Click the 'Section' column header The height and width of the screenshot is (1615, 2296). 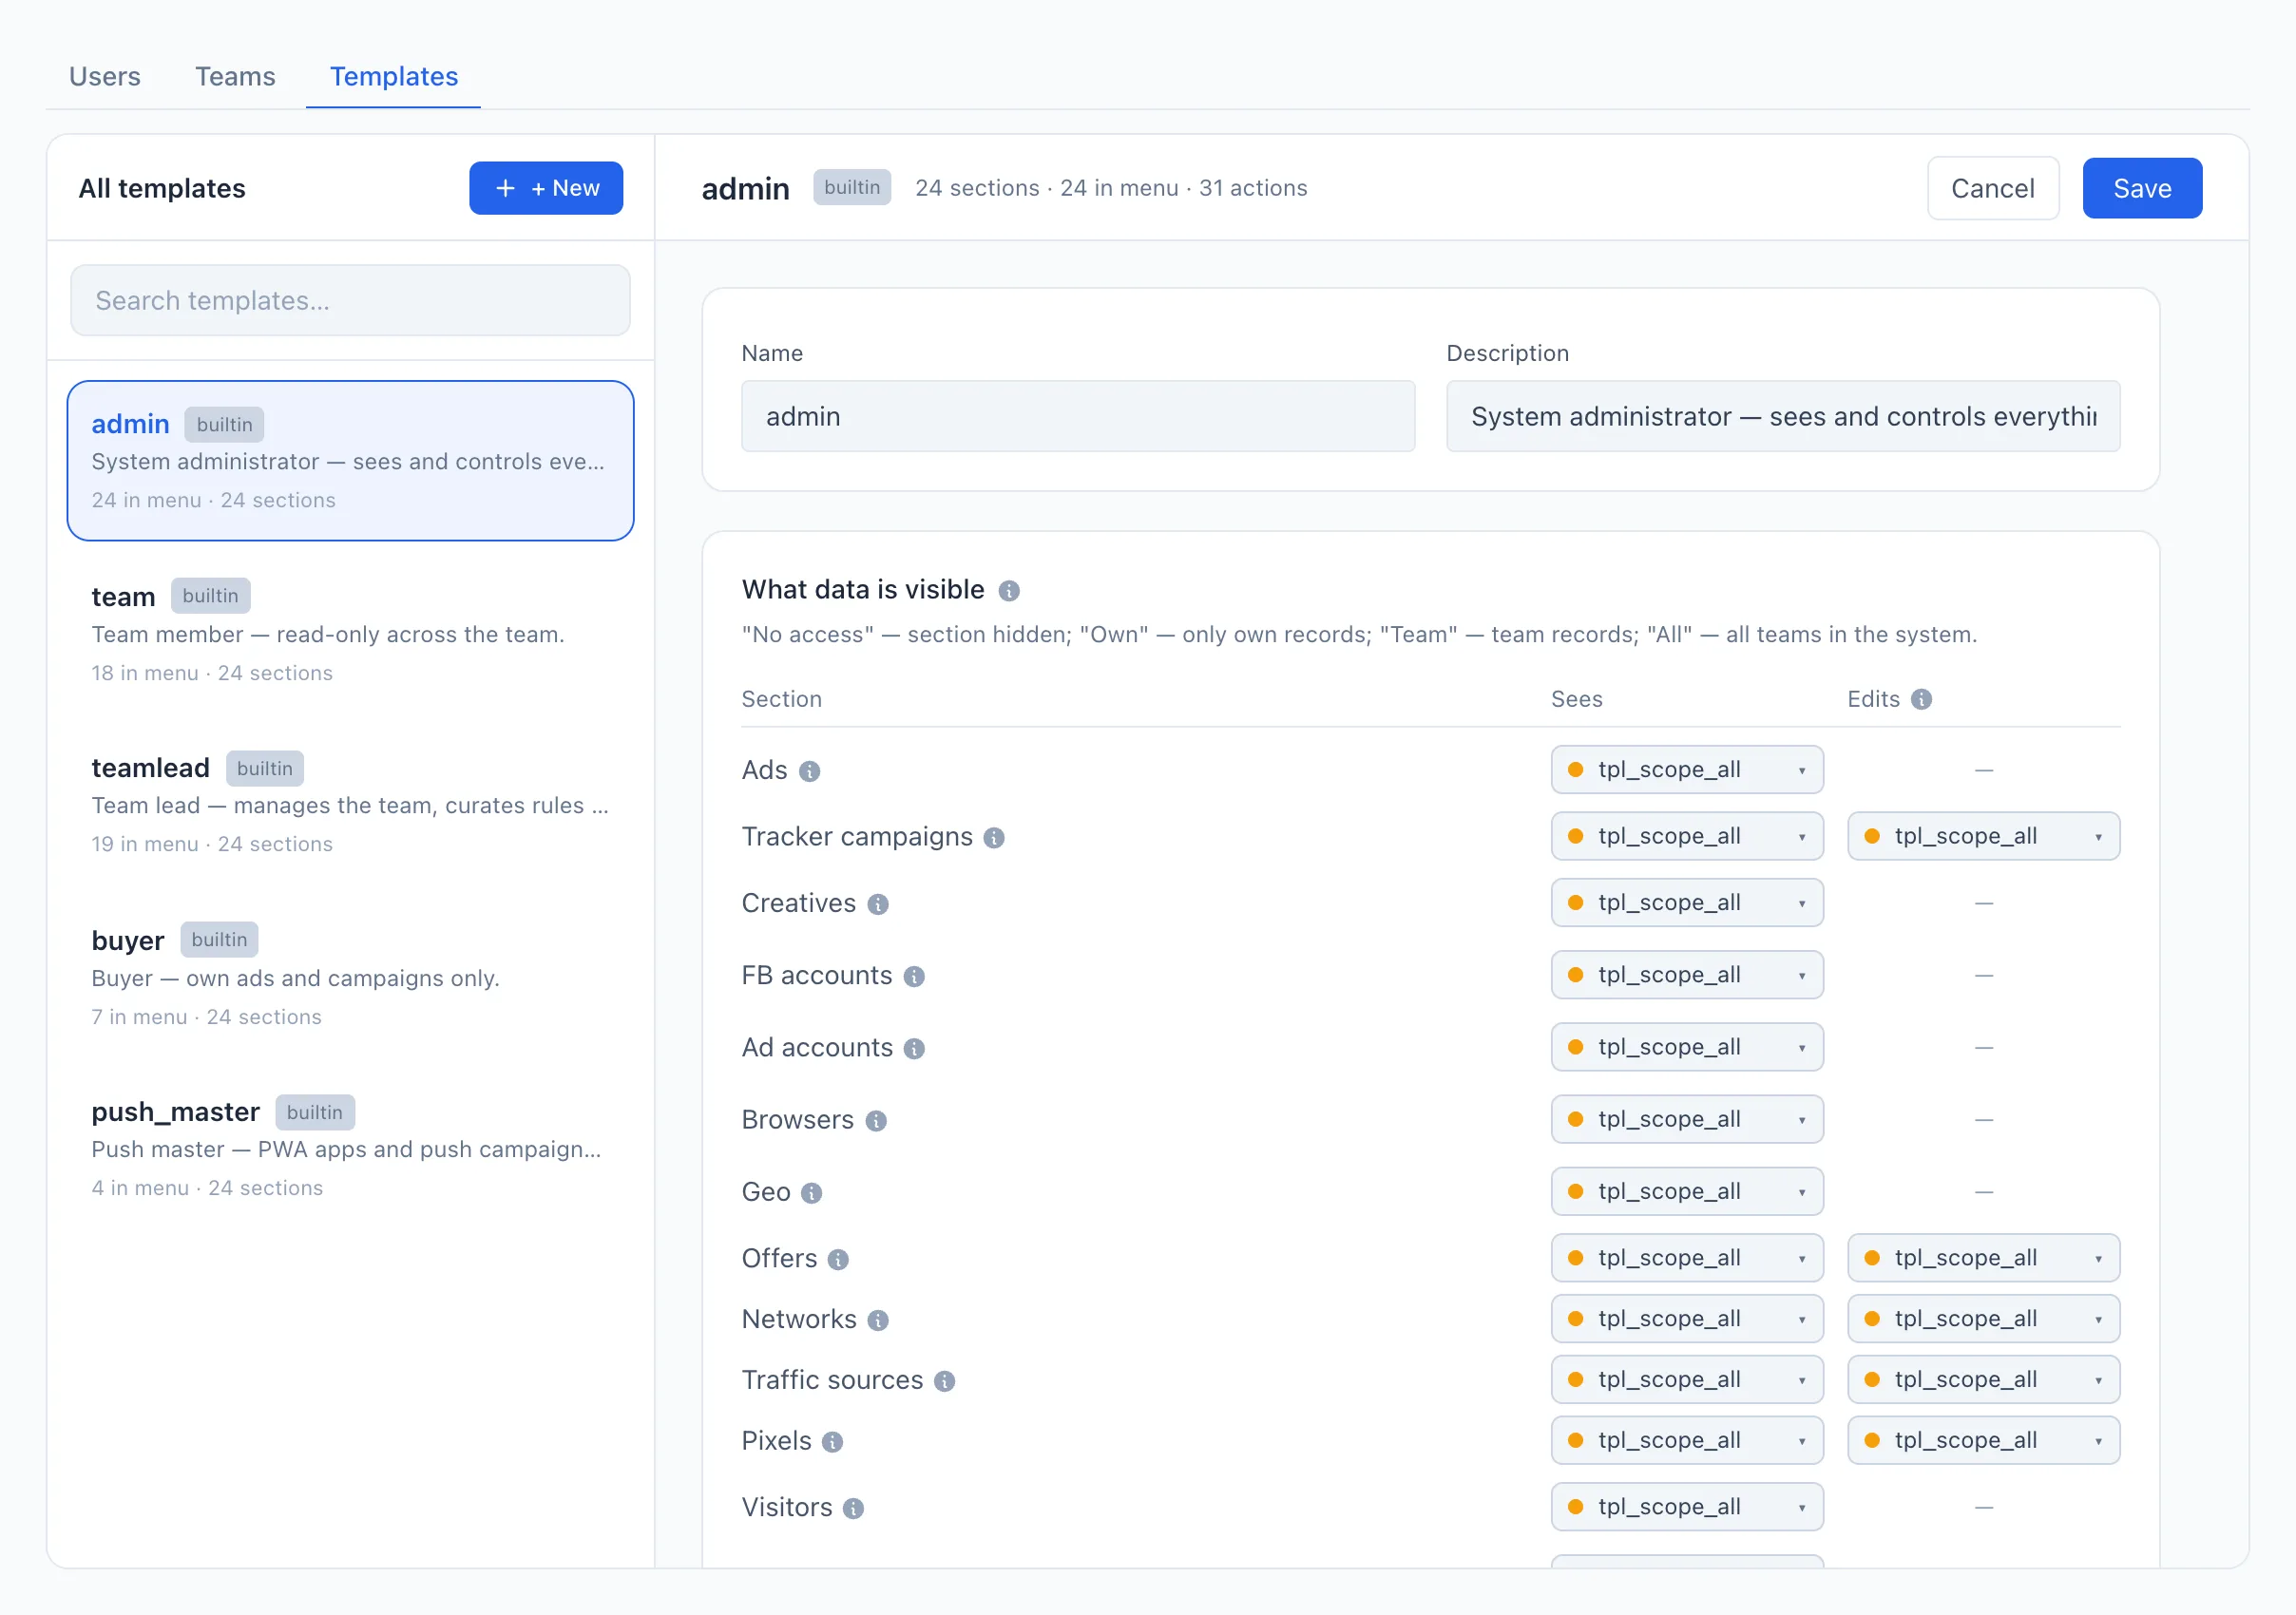pyautogui.click(x=782, y=699)
